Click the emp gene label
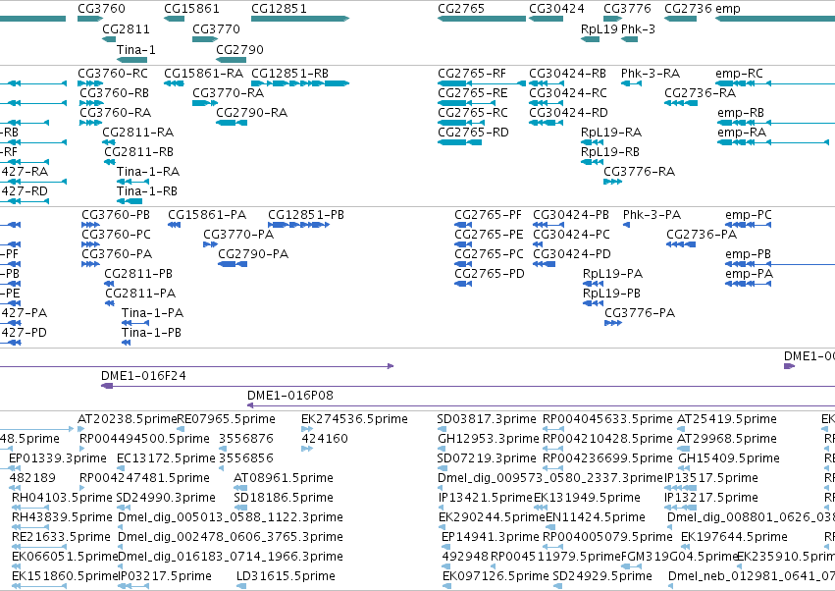Image resolution: width=835 pixels, height=591 pixels. pyautogui.click(x=728, y=9)
